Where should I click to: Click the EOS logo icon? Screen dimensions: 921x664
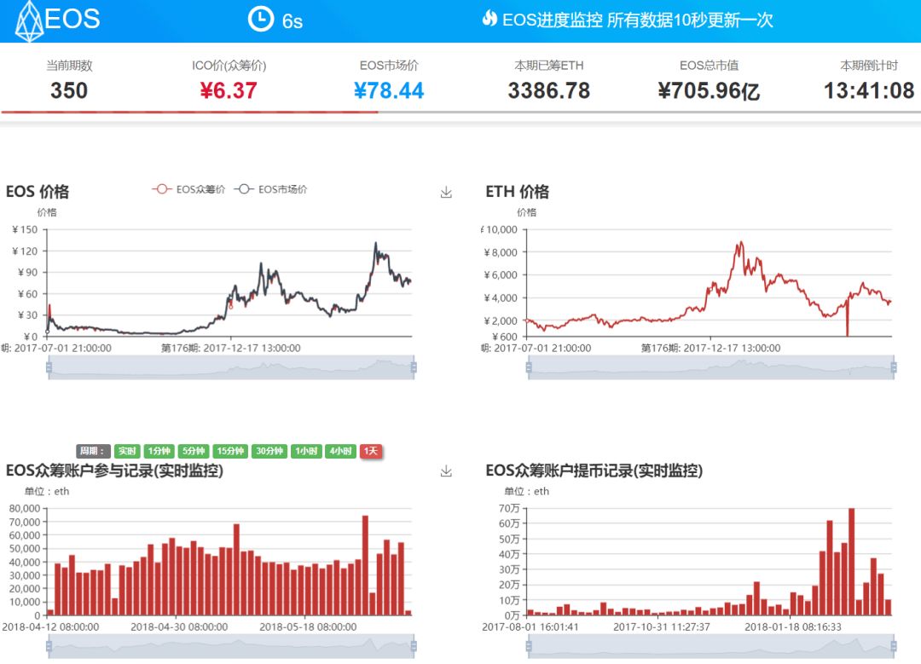29,21
